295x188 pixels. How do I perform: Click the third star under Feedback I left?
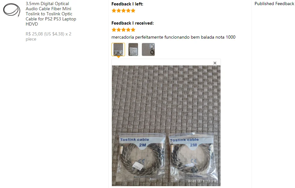124,11
